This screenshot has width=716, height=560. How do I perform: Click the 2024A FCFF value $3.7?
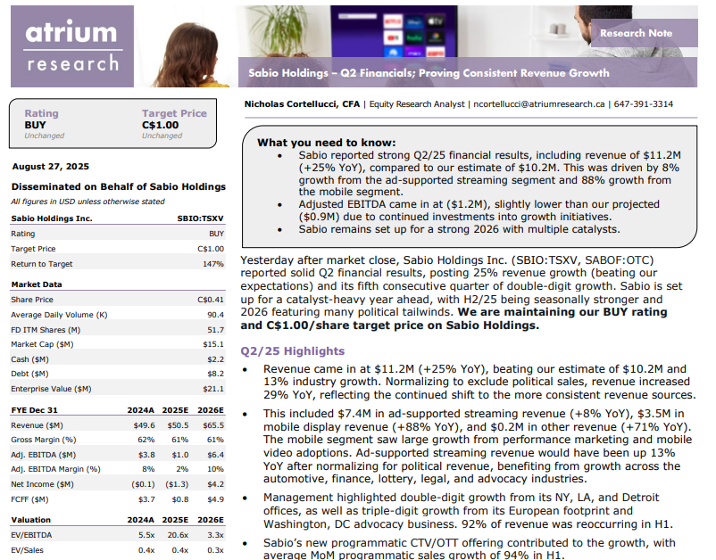[x=146, y=499]
